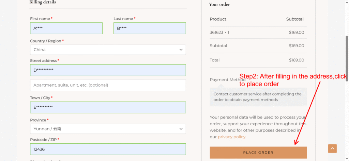Screen dimensions: 349x161
Task: Click the "Country / Region" field label
Action: pos(46,41)
